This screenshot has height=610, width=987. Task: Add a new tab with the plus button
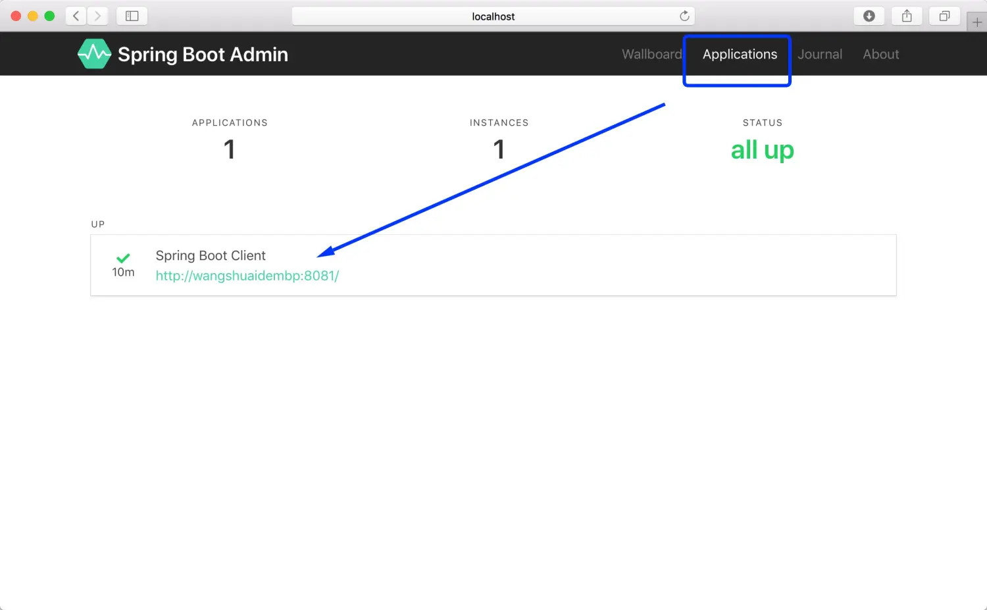tap(977, 22)
